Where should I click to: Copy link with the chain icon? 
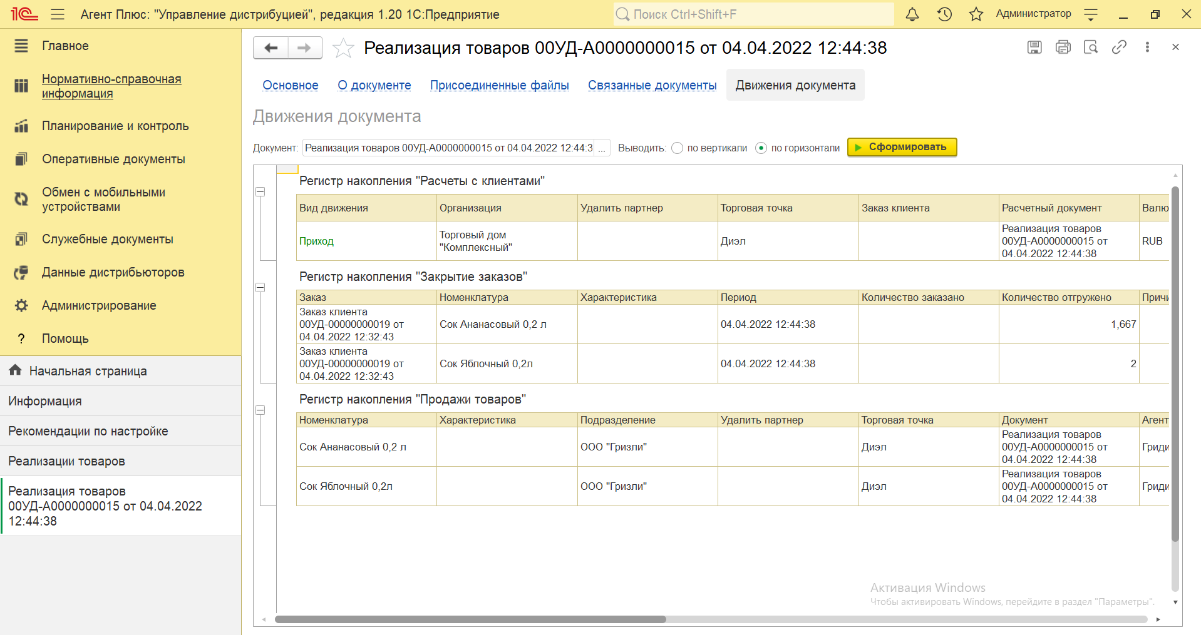pyautogui.click(x=1119, y=47)
